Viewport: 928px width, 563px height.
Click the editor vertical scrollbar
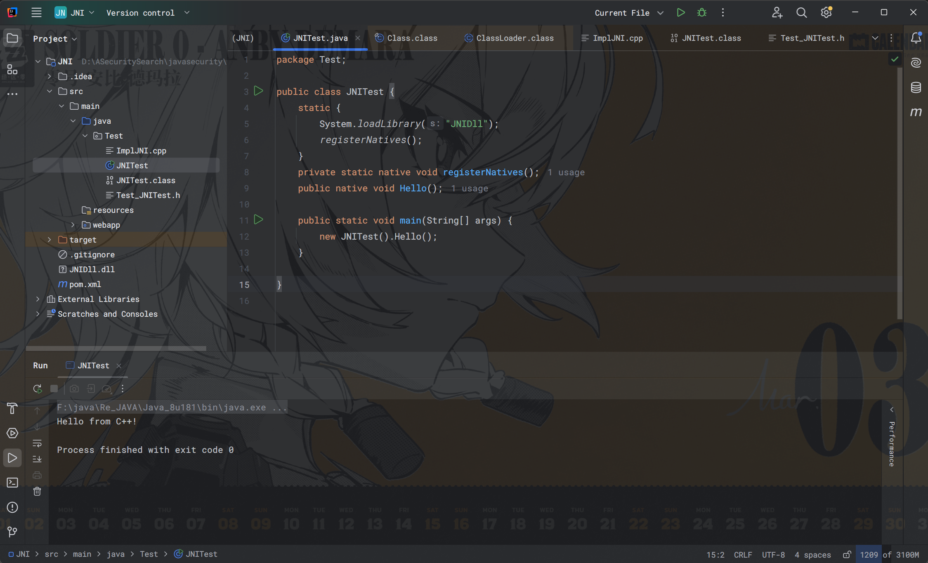[x=900, y=193]
